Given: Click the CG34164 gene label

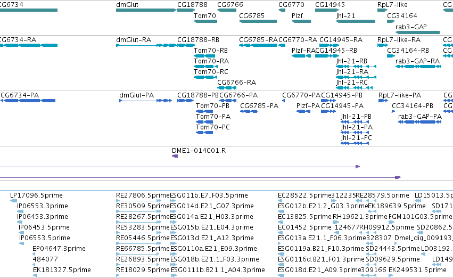Looking at the screenshot, I should pyautogui.click(x=402, y=16).
